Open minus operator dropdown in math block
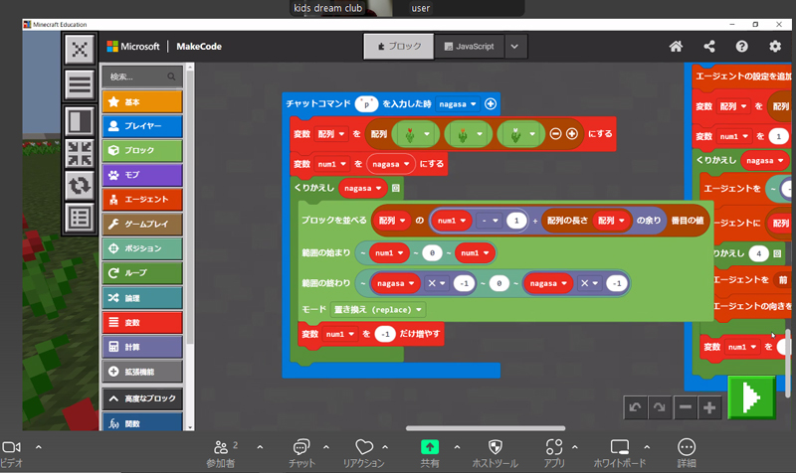796x473 pixels. [490, 221]
